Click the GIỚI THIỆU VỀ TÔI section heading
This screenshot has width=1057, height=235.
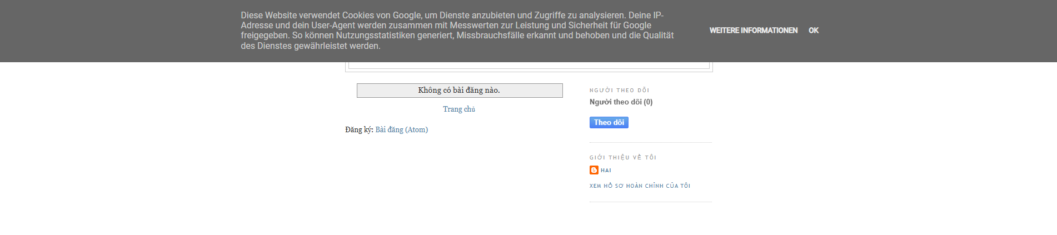pyautogui.click(x=623, y=157)
